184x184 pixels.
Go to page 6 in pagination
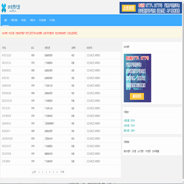click(57, 172)
